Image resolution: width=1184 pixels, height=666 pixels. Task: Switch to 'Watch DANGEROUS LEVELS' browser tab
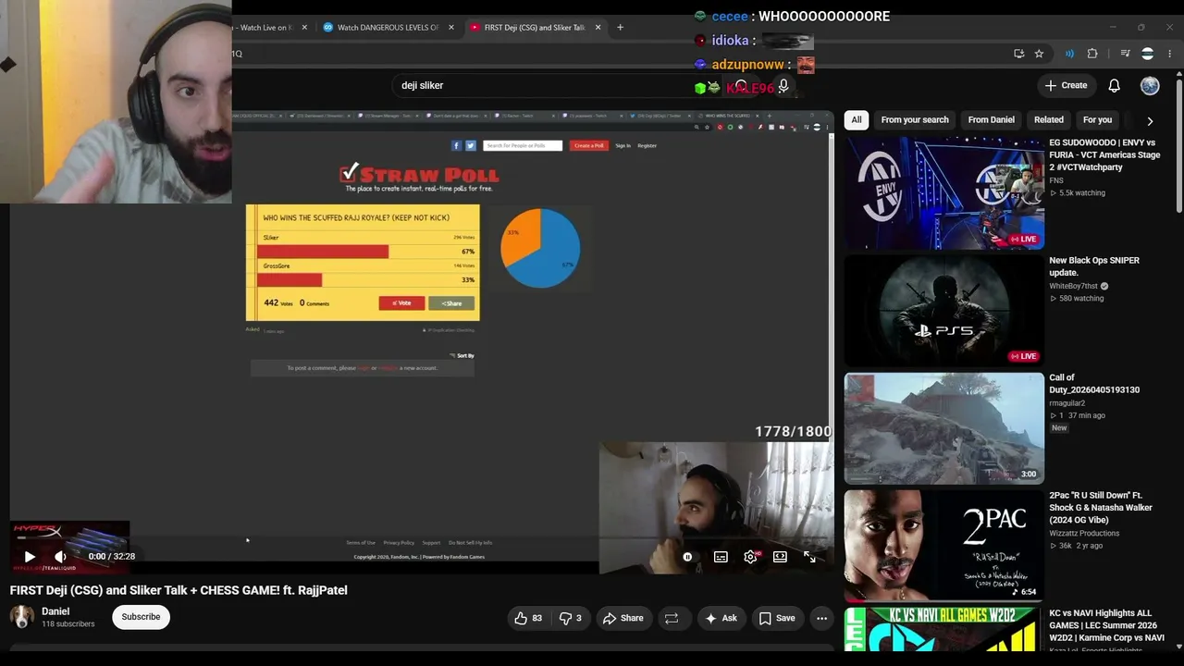(388, 28)
